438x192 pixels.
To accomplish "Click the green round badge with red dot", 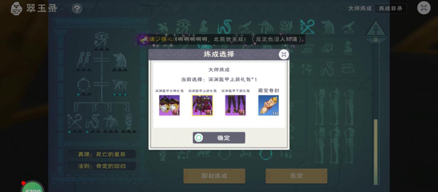I will coord(32,187).
